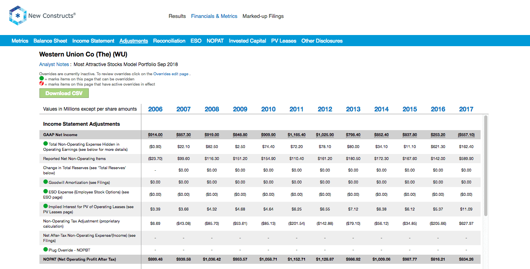Click the 2016 year column header

tap(438, 109)
